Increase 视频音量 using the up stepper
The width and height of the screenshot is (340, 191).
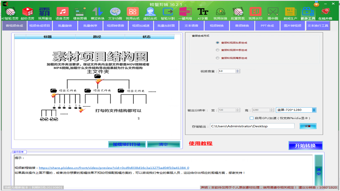238,70
